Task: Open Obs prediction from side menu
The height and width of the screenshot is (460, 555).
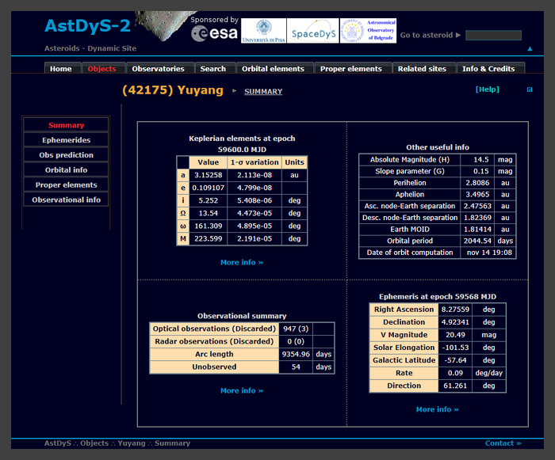Action: pyautogui.click(x=66, y=155)
